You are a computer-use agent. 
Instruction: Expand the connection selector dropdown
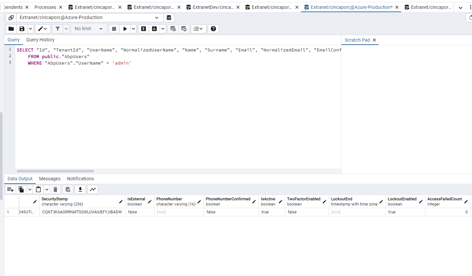tap(157, 18)
